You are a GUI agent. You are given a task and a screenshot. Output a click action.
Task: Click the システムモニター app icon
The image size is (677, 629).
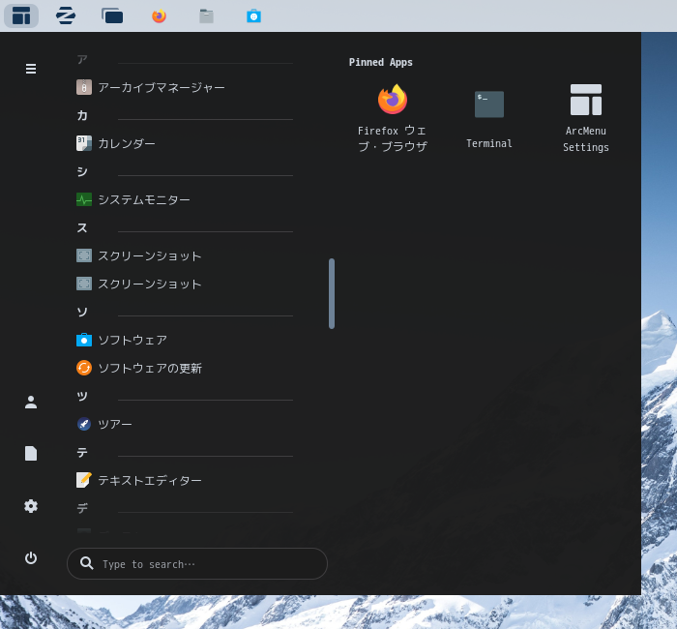(84, 199)
